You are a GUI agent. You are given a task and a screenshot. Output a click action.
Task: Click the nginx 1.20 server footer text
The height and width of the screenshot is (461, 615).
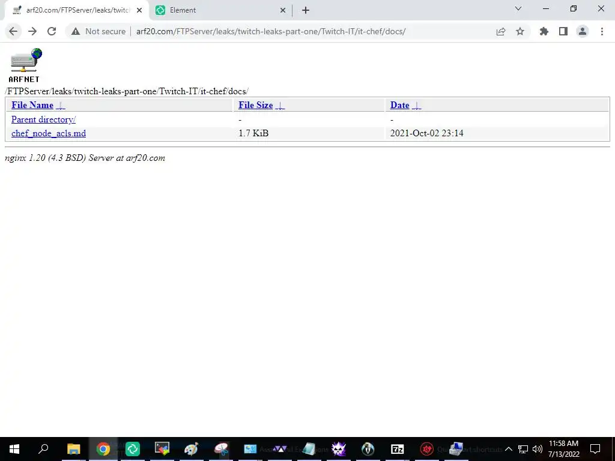click(85, 158)
